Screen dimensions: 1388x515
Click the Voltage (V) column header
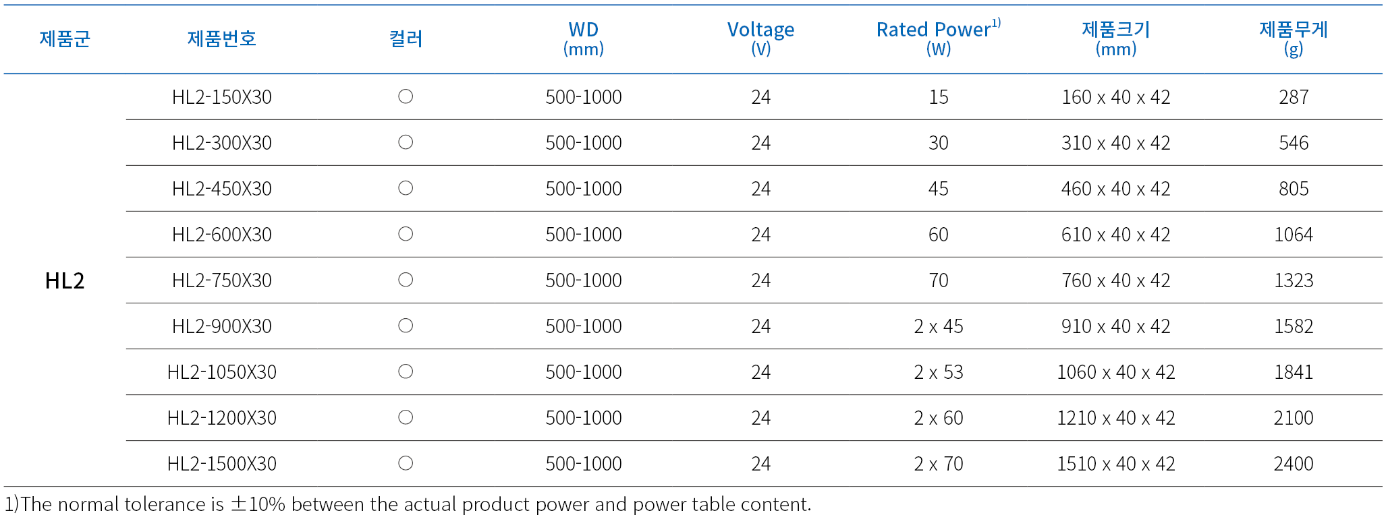coord(760,38)
